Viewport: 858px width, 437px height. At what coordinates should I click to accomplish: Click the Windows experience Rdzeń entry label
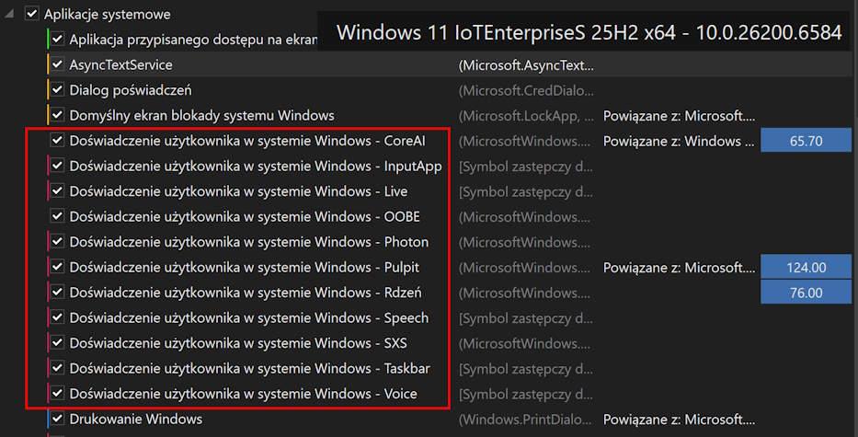coord(246,293)
